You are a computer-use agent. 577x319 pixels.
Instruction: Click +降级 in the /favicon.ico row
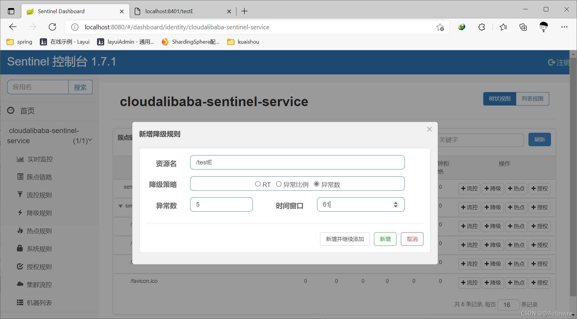click(493, 283)
